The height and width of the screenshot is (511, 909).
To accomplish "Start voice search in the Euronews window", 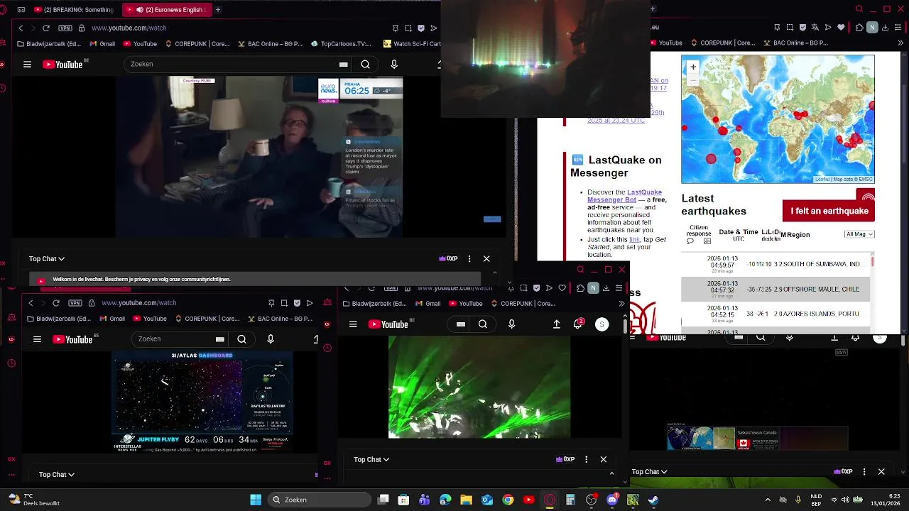I will [x=394, y=64].
